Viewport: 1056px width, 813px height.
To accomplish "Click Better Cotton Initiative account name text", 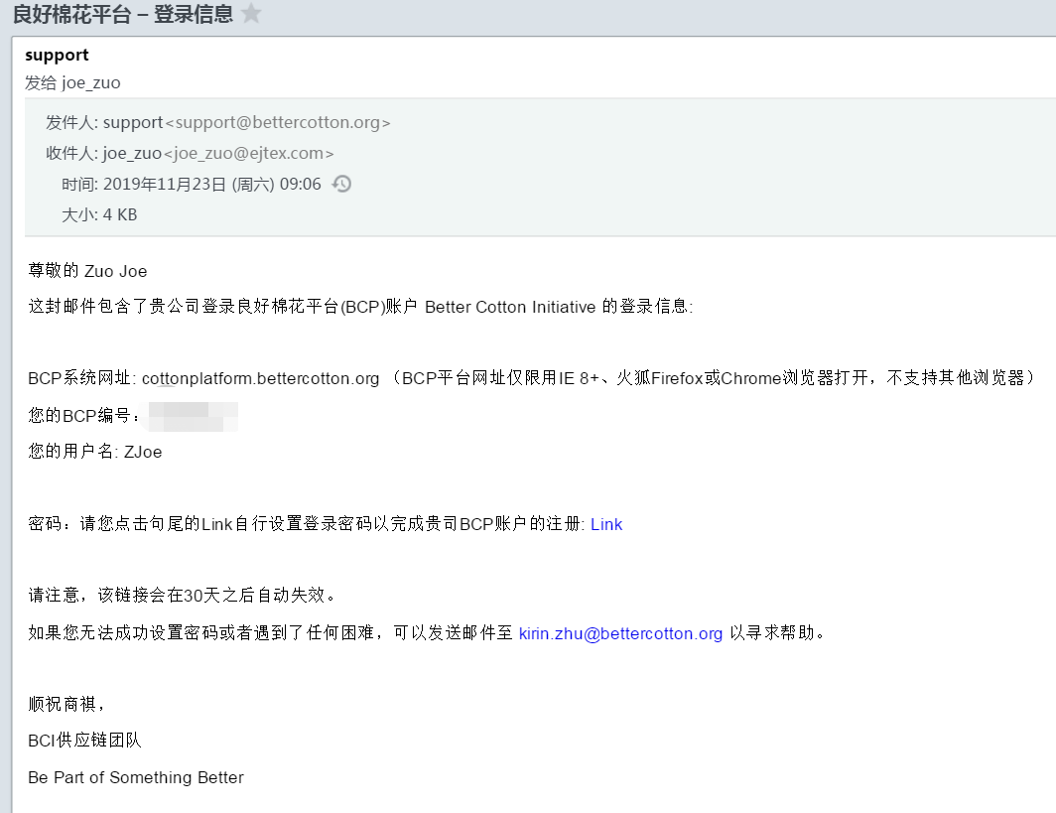I will tap(510, 307).
